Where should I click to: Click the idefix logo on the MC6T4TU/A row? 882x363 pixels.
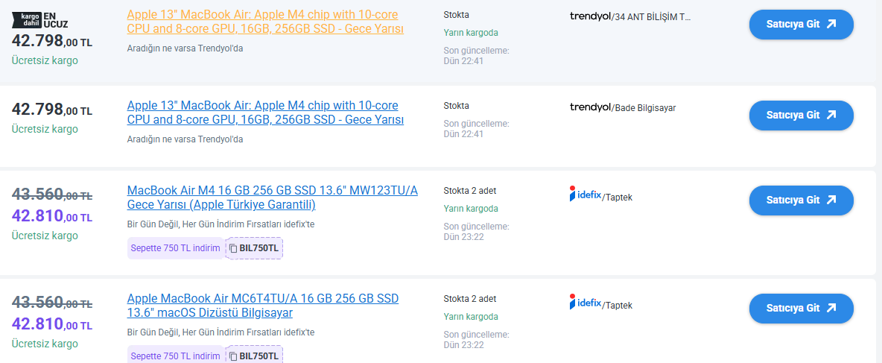tap(586, 302)
